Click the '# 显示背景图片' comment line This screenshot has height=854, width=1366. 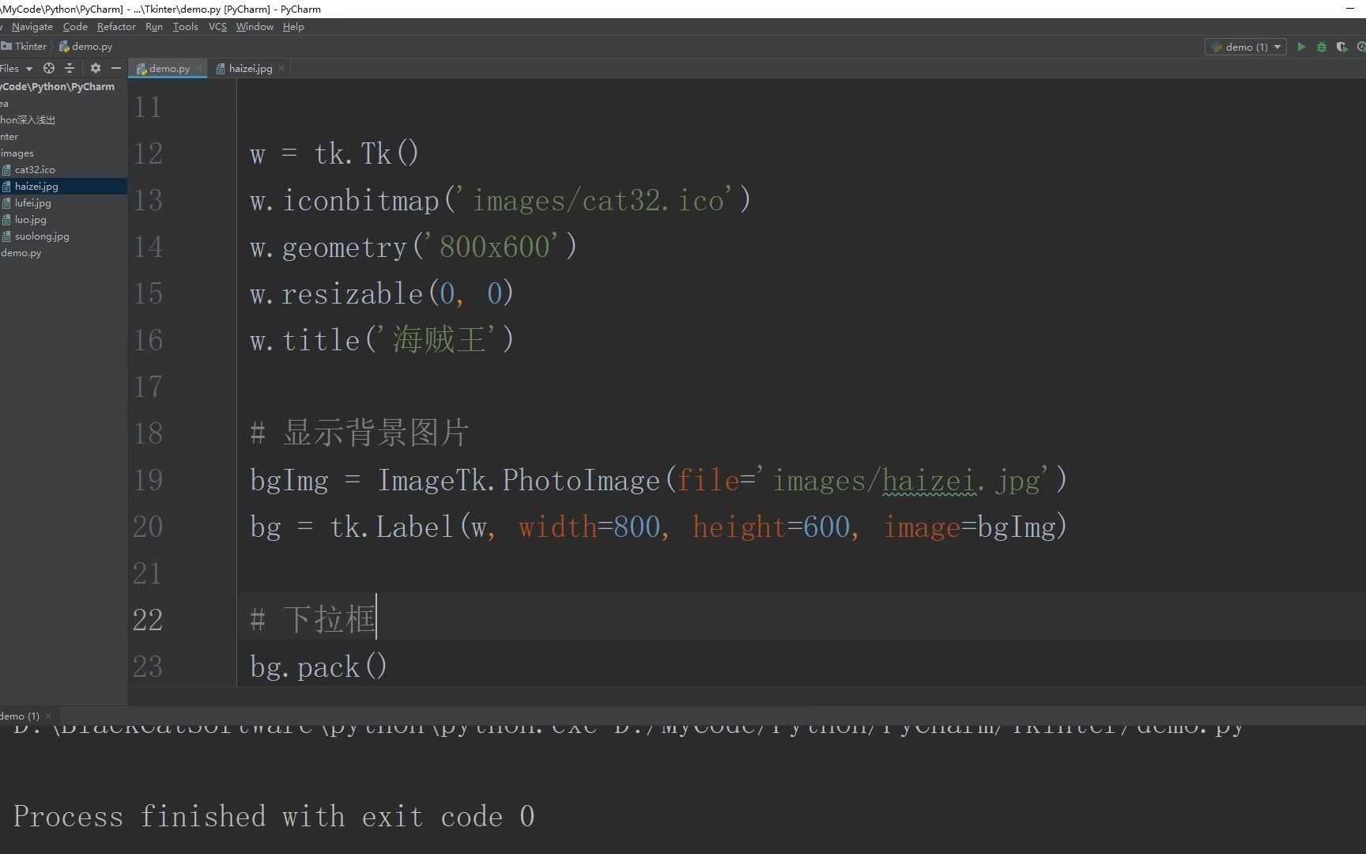point(360,433)
